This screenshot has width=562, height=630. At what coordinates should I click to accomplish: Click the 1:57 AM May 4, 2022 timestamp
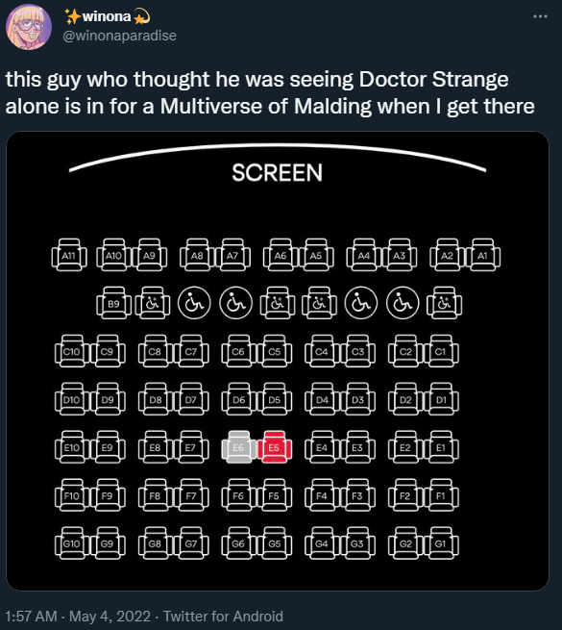pyautogui.click(x=78, y=616)
